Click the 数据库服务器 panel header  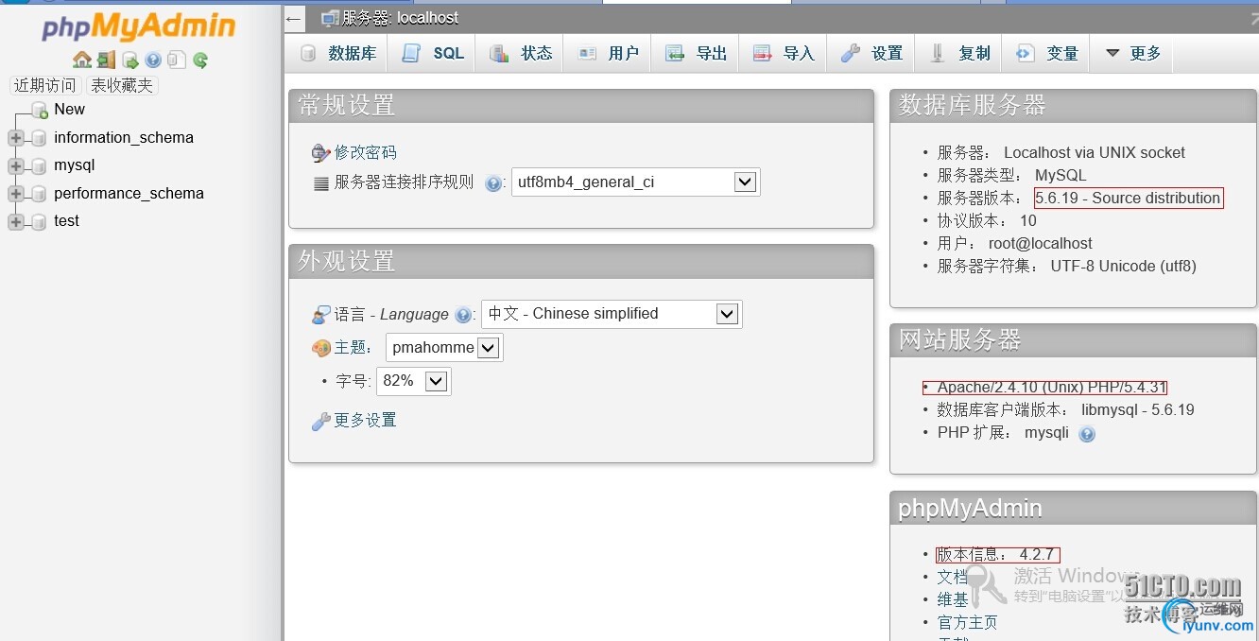click(1073, 106)
